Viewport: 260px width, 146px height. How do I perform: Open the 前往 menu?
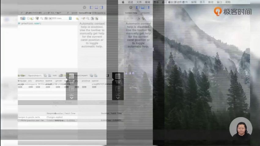pos(211,2)
